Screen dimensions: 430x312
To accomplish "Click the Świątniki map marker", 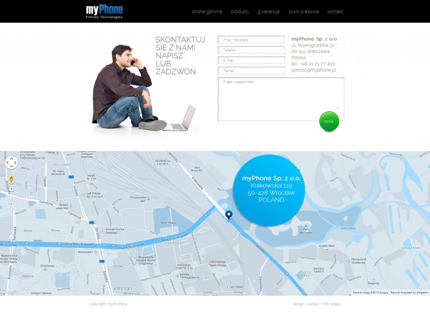I will pos(373,280).
